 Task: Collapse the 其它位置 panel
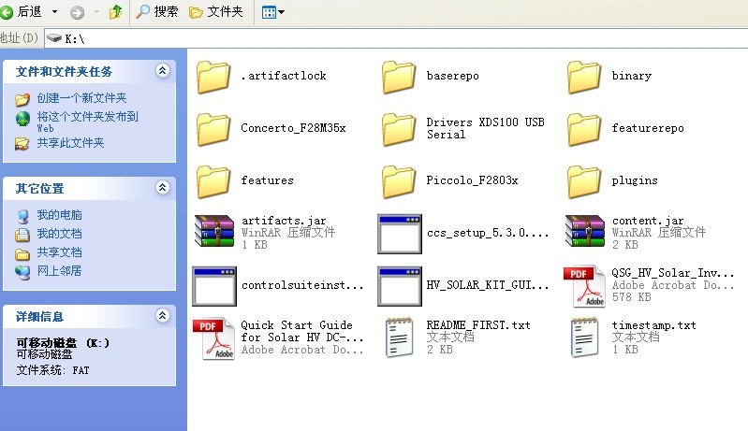pos(162,188)
